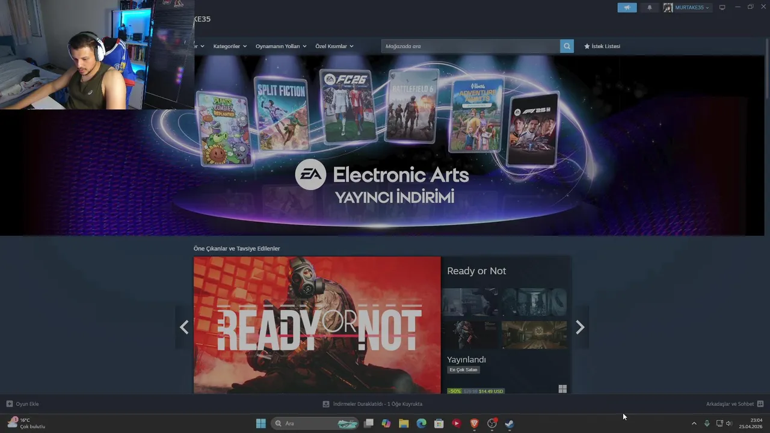The height and width of the screenshot is (433, 770).
Task: Open the MURTAKE35 profile avatar
Action: point(668,8)
